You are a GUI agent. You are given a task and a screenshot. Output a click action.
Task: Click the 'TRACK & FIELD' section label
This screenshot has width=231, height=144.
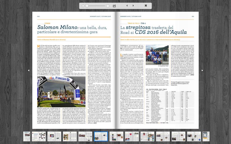point(133,23)
